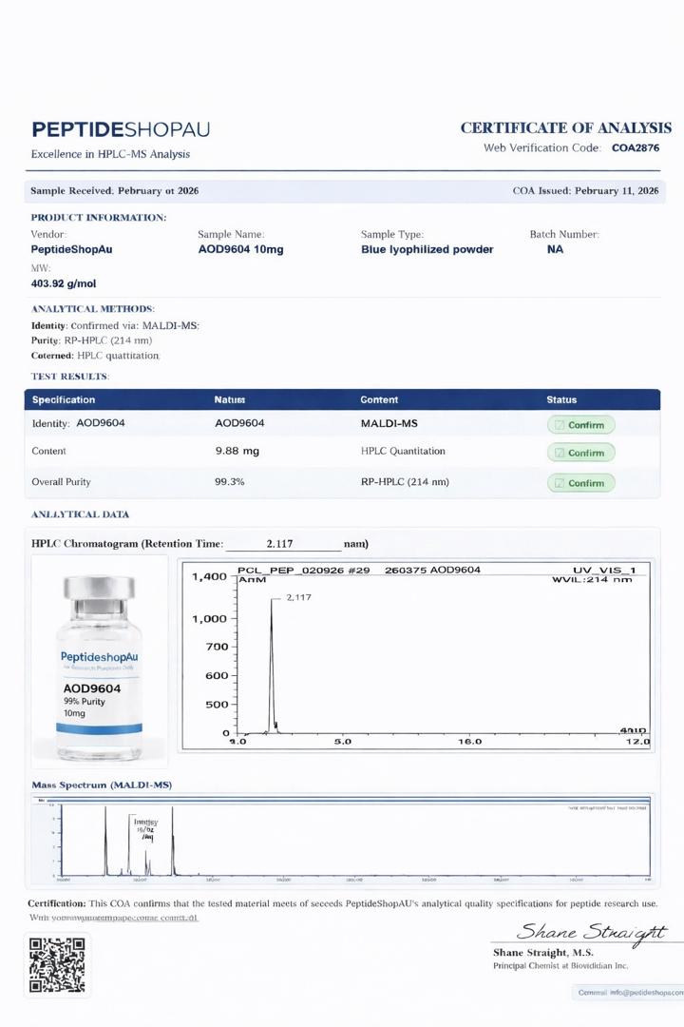Screen dimensions: 684x1027
Task: Click the Shane Straight signature
Action: 592,932
